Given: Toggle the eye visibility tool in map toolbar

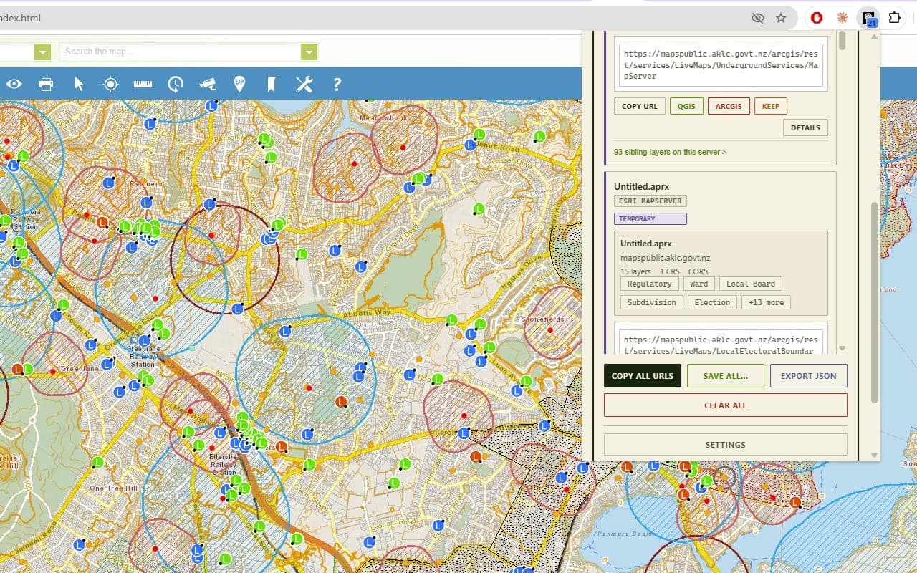Looking at the screenshot, I should click(x=14, y=85).
